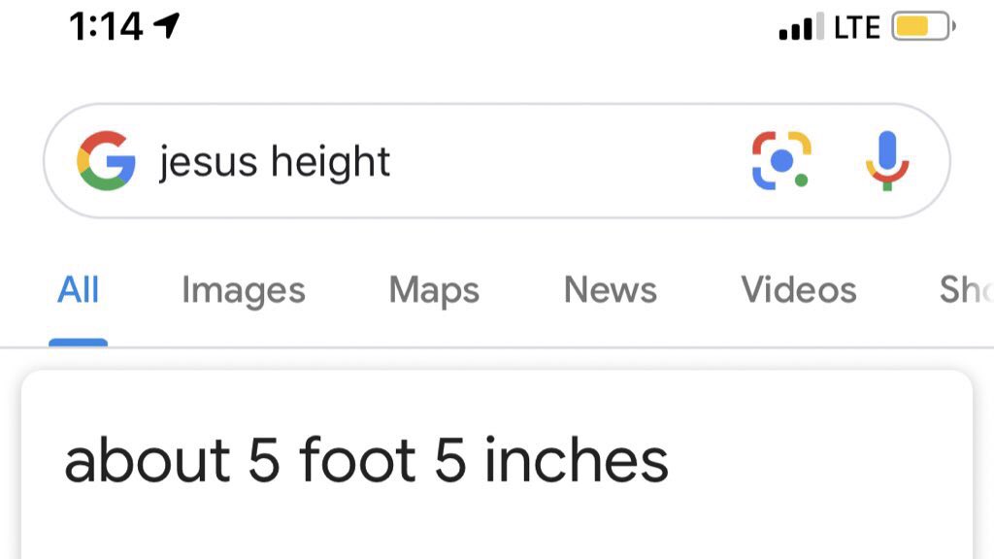Open Google Lens camera search
Viewport: 994px width, 559px height.
pyautogui.click(x=781, y=161)
